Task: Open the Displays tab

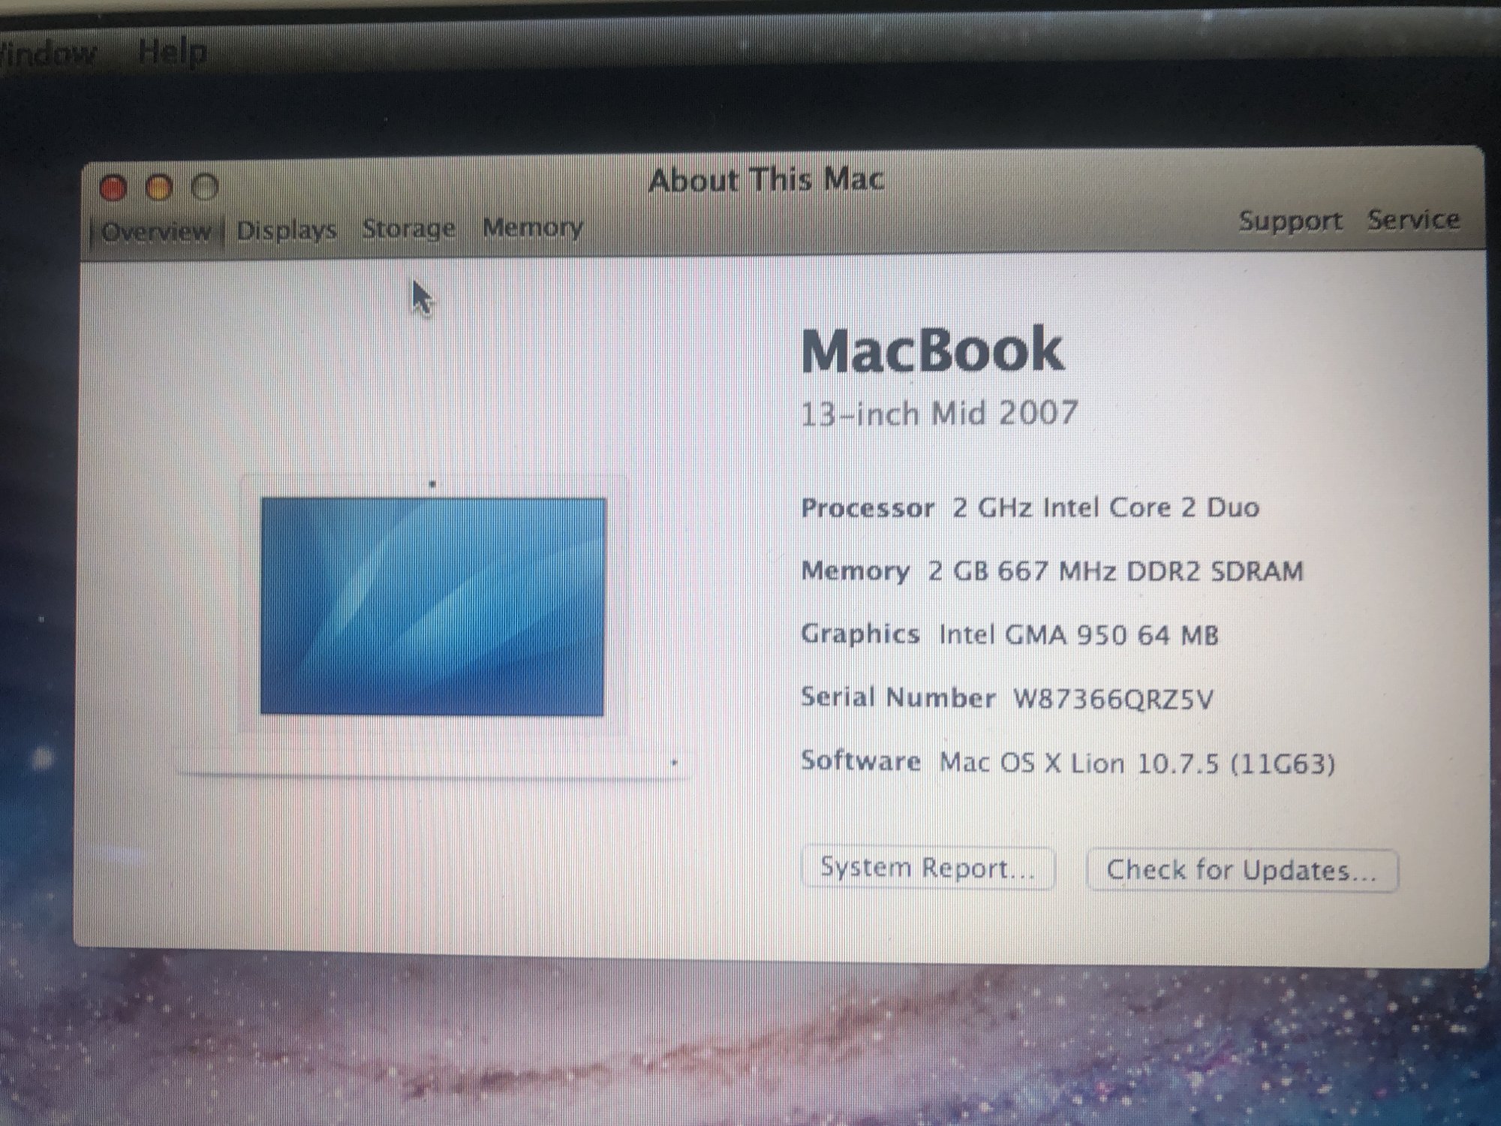Action: point(287,230)
